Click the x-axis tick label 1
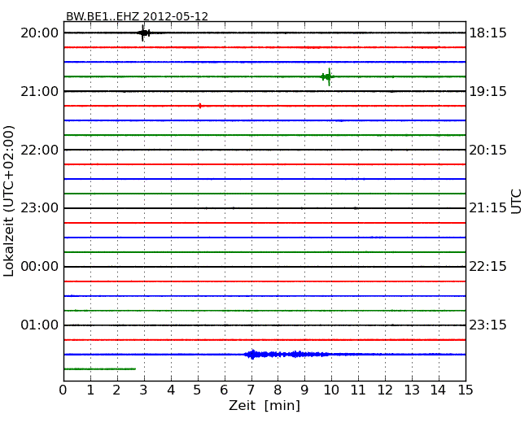529x423 pixels. 90,390
